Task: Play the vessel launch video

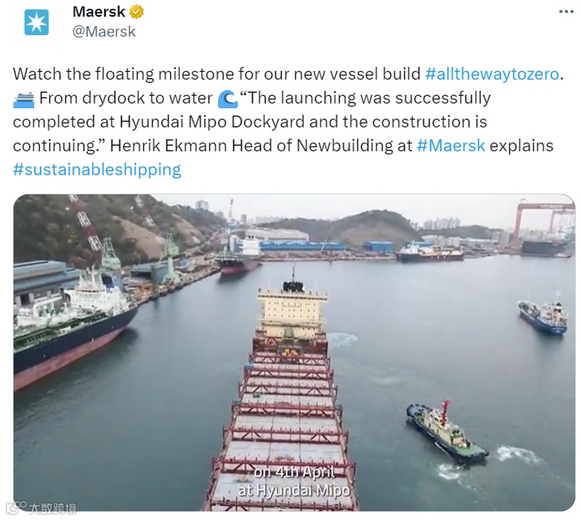Action: point(294,352)
